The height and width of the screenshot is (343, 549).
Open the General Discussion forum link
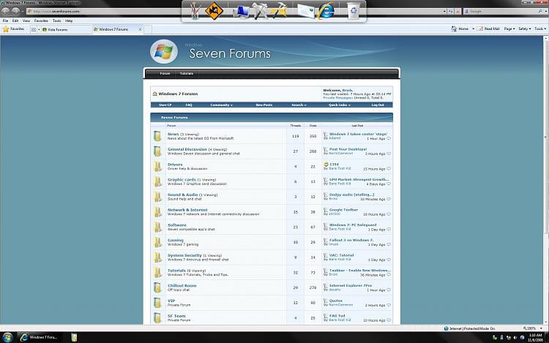point(187,149)
